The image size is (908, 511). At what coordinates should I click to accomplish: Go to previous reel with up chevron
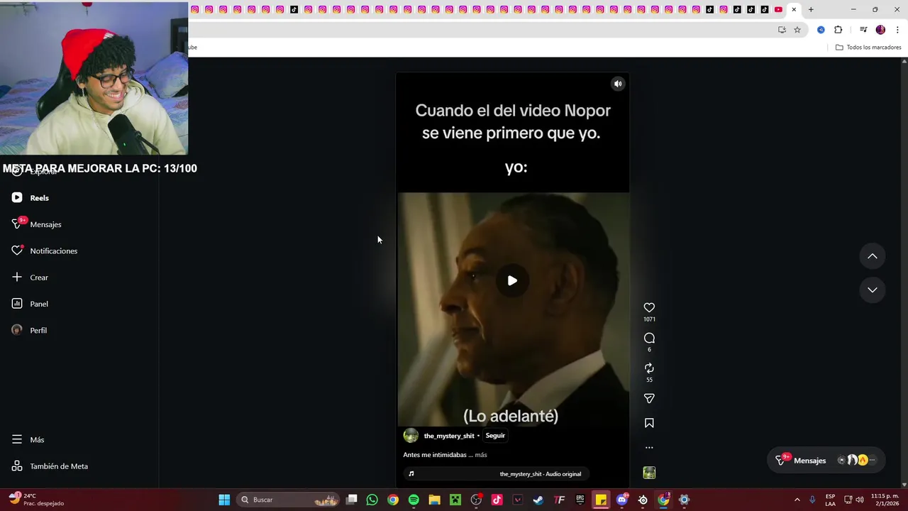pyautogui.click(x=873, y=256)
